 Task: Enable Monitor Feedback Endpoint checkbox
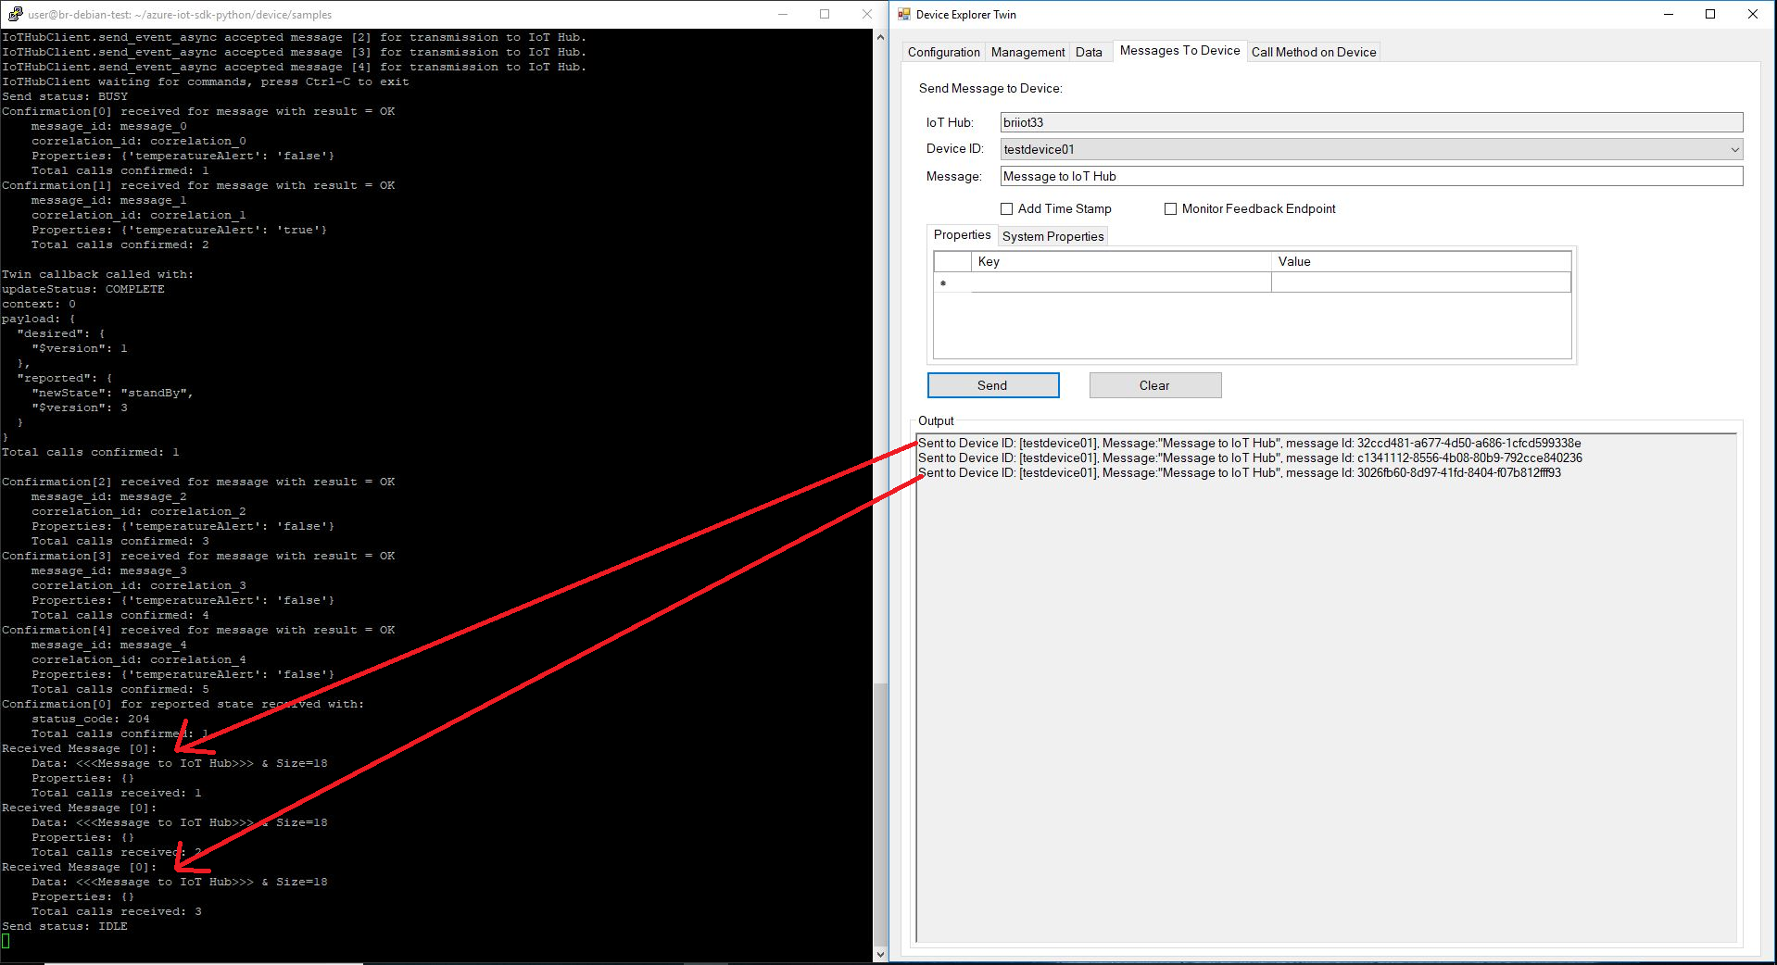pyautogui.click(x=1170, y=209)
